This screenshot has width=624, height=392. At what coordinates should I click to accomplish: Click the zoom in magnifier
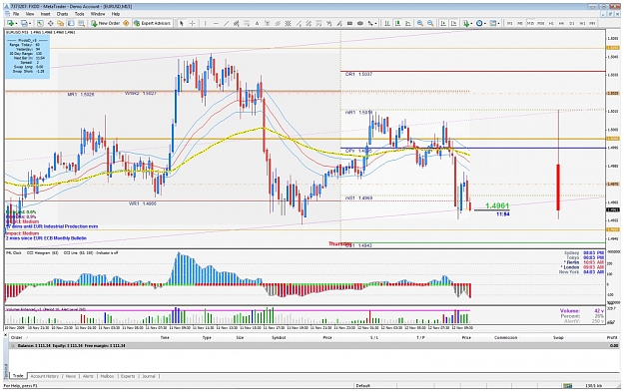pos(420,23)
